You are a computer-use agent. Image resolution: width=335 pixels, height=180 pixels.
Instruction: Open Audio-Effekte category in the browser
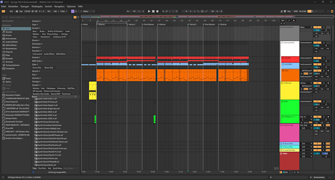[x=11, y=42]
